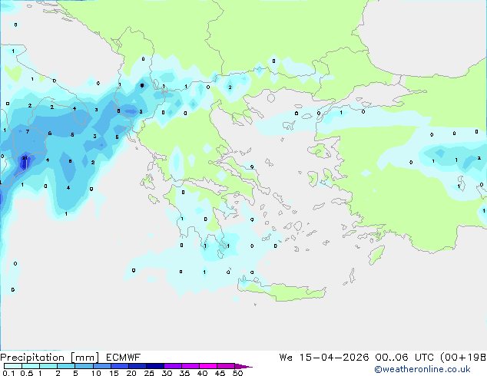Click the '25' legend scale label
487x376 pixels.
tap(149, 373)
